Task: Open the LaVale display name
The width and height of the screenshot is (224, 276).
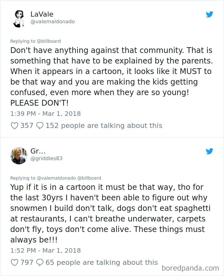Action: (42, 14)
